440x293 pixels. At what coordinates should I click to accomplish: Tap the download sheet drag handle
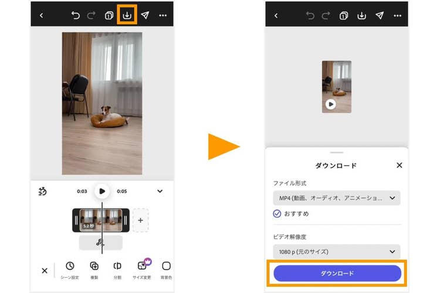[x=337, y=152]
